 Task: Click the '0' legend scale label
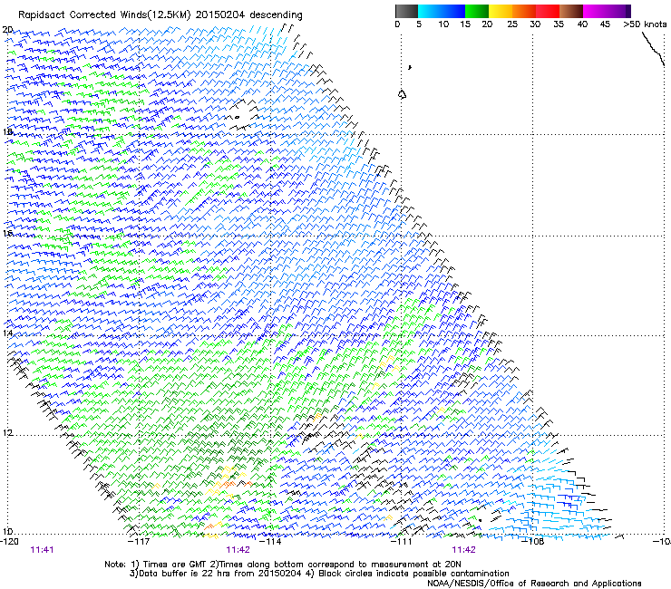(x=397, y=24)
